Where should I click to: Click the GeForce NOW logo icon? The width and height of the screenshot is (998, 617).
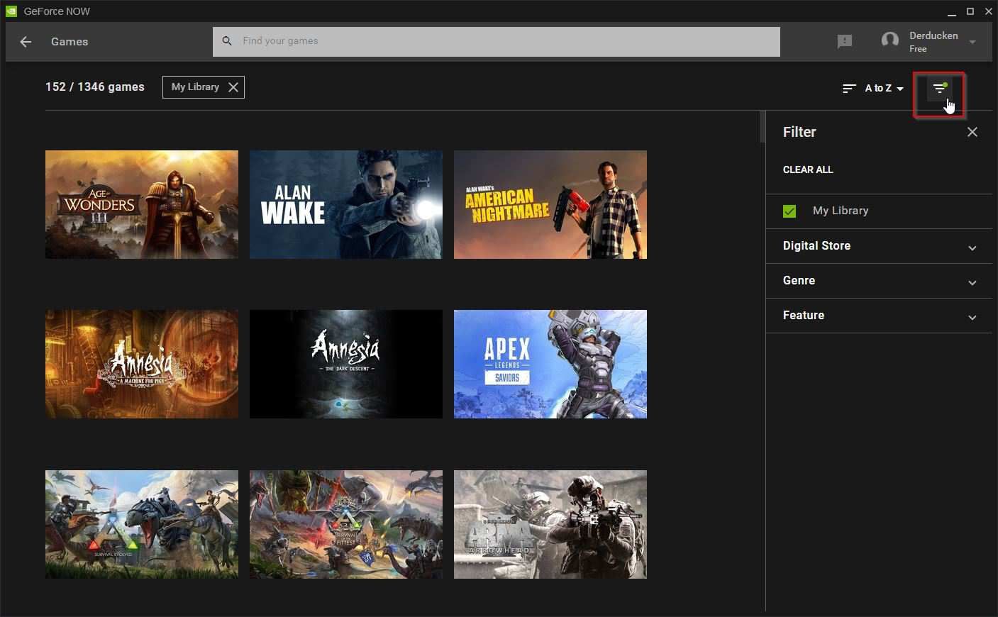click(11, 11)
